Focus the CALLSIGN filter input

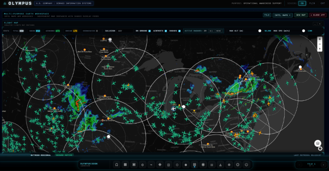click(125, 31)
